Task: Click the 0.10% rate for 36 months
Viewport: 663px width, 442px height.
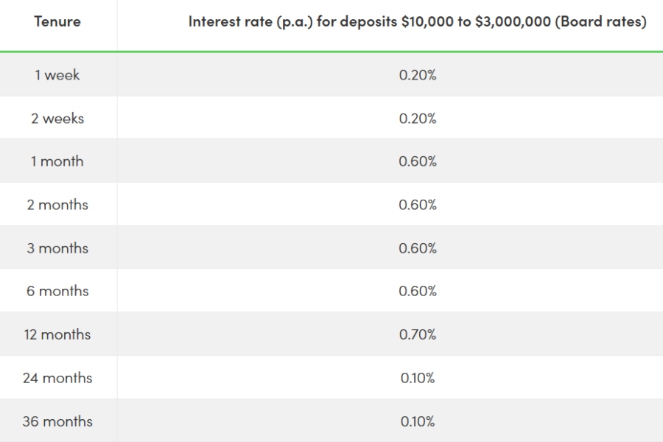Action: click(418, 421)
